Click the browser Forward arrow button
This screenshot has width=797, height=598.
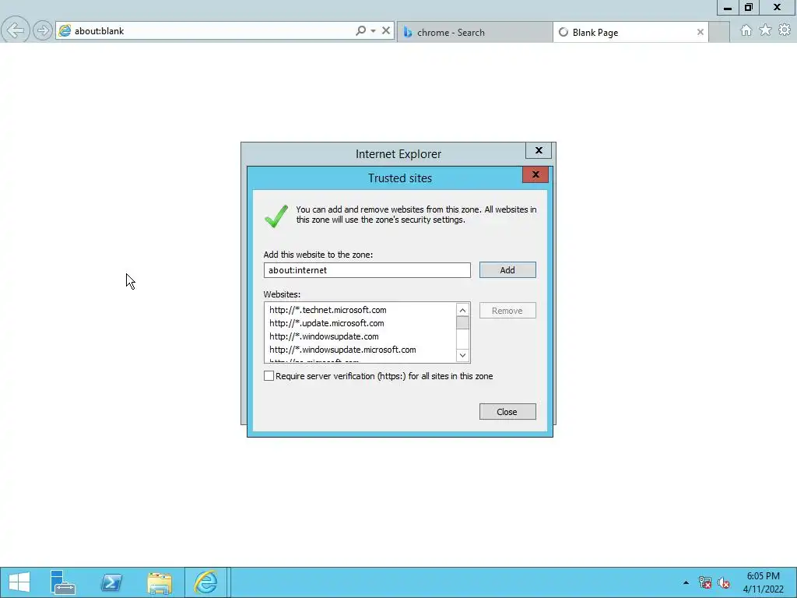tap(43, 30)
